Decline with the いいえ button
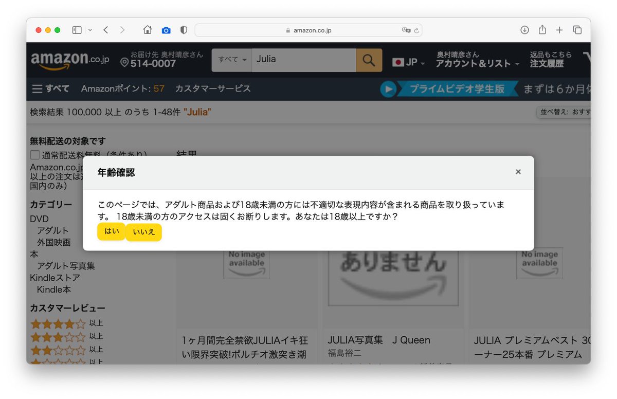617x399 pixels. (x=143, y=232)
